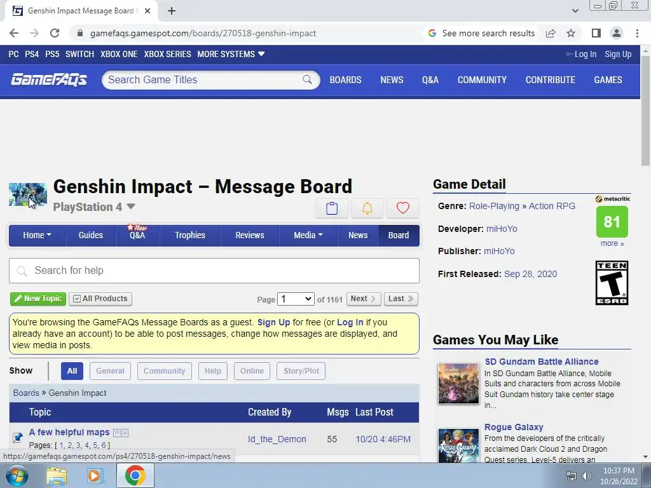Select the Story/Plot filter
This screenshot has width=651, height=488.
pos(301,371)
